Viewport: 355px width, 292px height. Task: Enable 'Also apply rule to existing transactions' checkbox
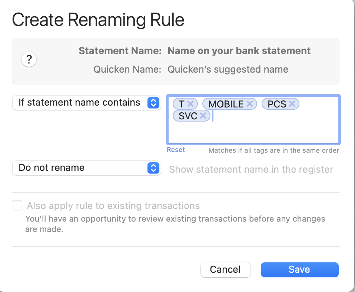click(17, 205)
